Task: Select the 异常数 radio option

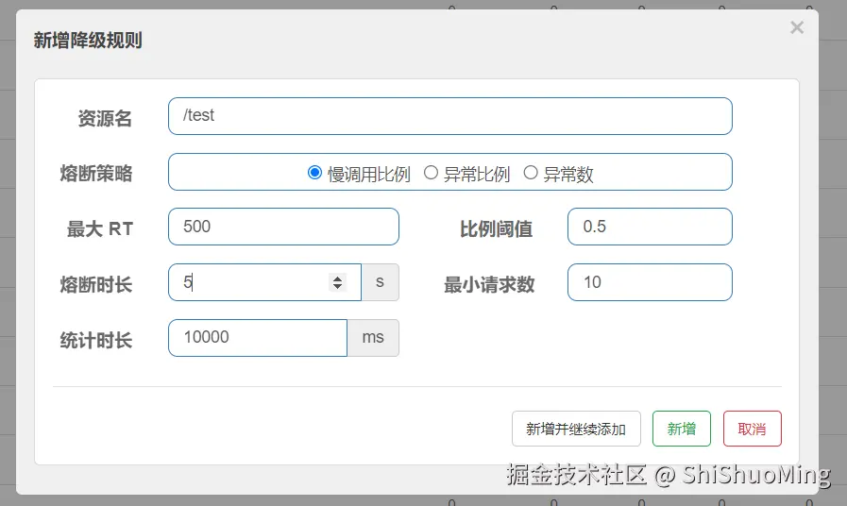Action: click(531, 173)
